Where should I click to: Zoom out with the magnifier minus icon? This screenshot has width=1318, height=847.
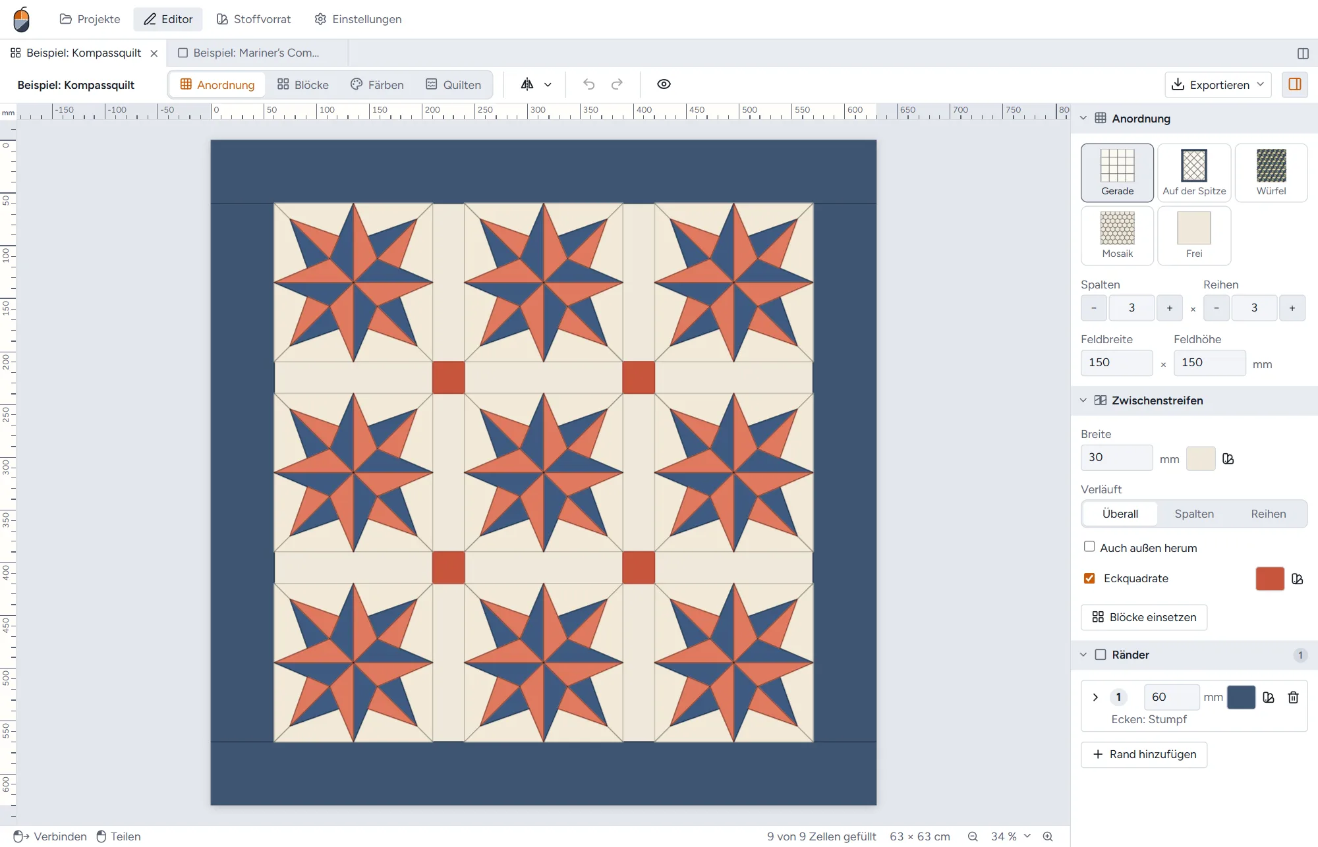pyautogui.click(x=973, y=836)
